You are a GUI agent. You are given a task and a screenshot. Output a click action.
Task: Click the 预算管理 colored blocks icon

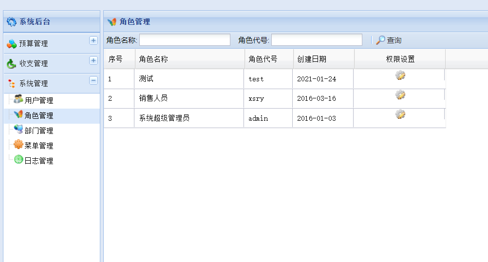[12, 44]
